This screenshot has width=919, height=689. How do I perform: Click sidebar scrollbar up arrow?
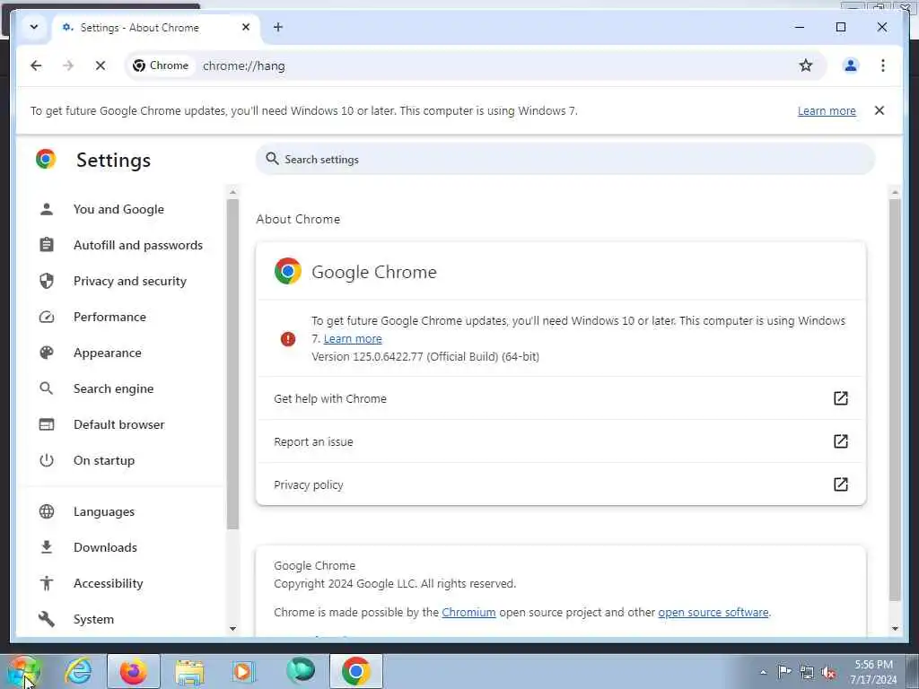click(232, 192)
